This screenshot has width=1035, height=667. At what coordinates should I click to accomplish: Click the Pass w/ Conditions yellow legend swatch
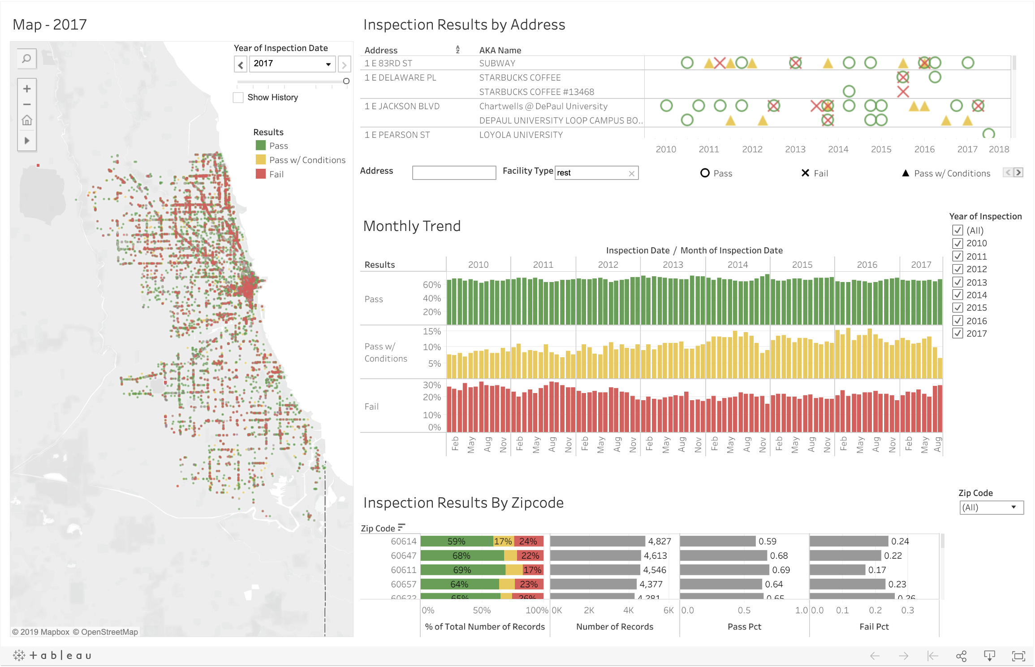(261, 160)
